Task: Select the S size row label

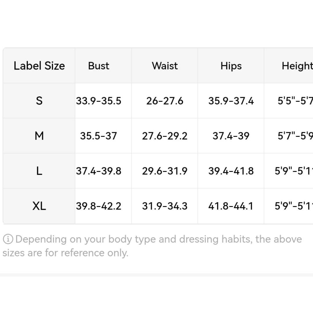Action: pyautogui.click(x=39, y=101)
